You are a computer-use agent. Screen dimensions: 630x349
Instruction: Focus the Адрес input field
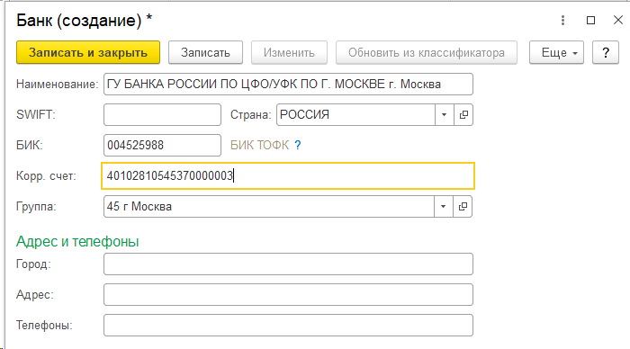288,294
